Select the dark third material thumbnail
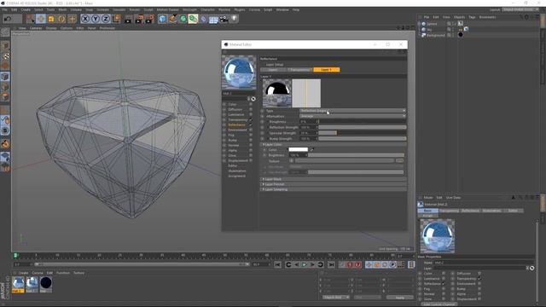The width and height of the screenshot is (546, 307). tap(46, 284)
